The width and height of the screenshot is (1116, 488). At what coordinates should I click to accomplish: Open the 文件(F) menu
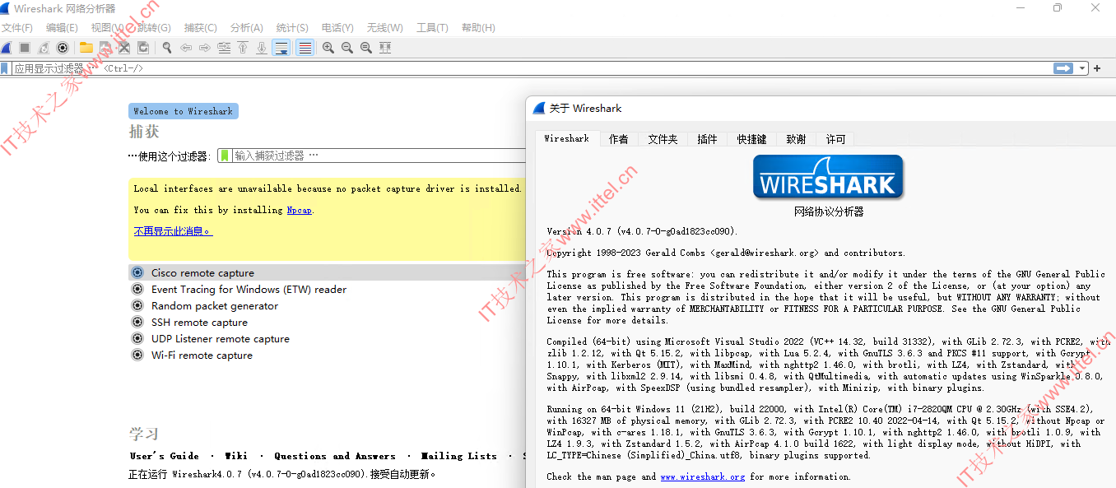click(x=17, y=28)
